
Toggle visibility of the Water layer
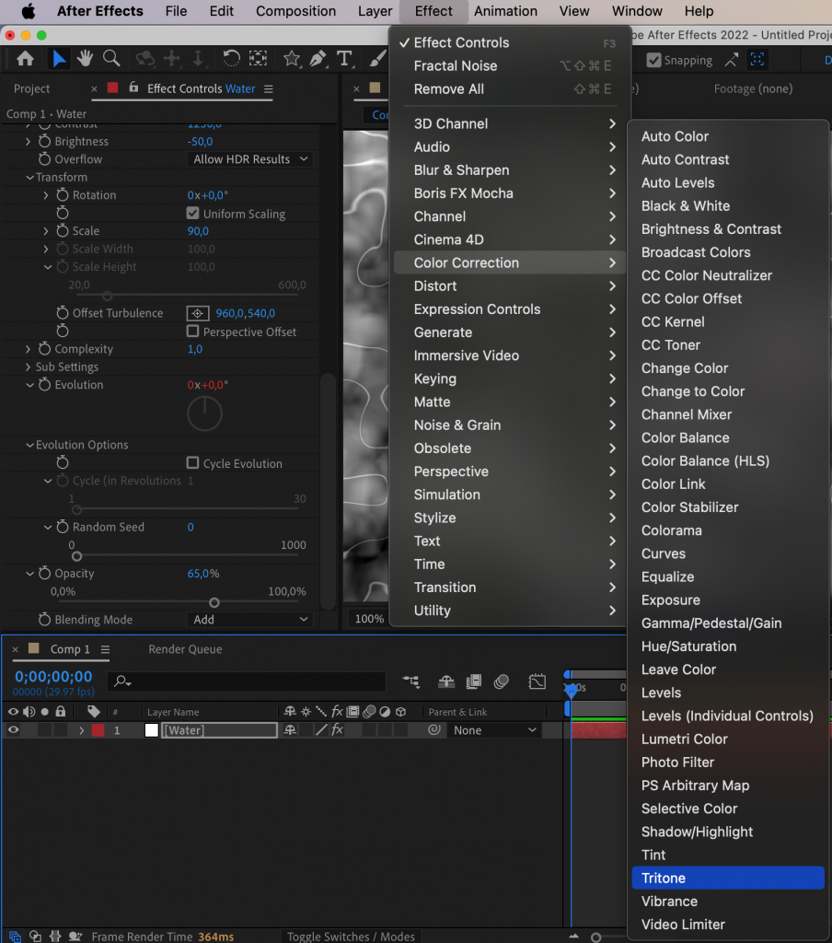pyautogui.click(x=12, y=729)
